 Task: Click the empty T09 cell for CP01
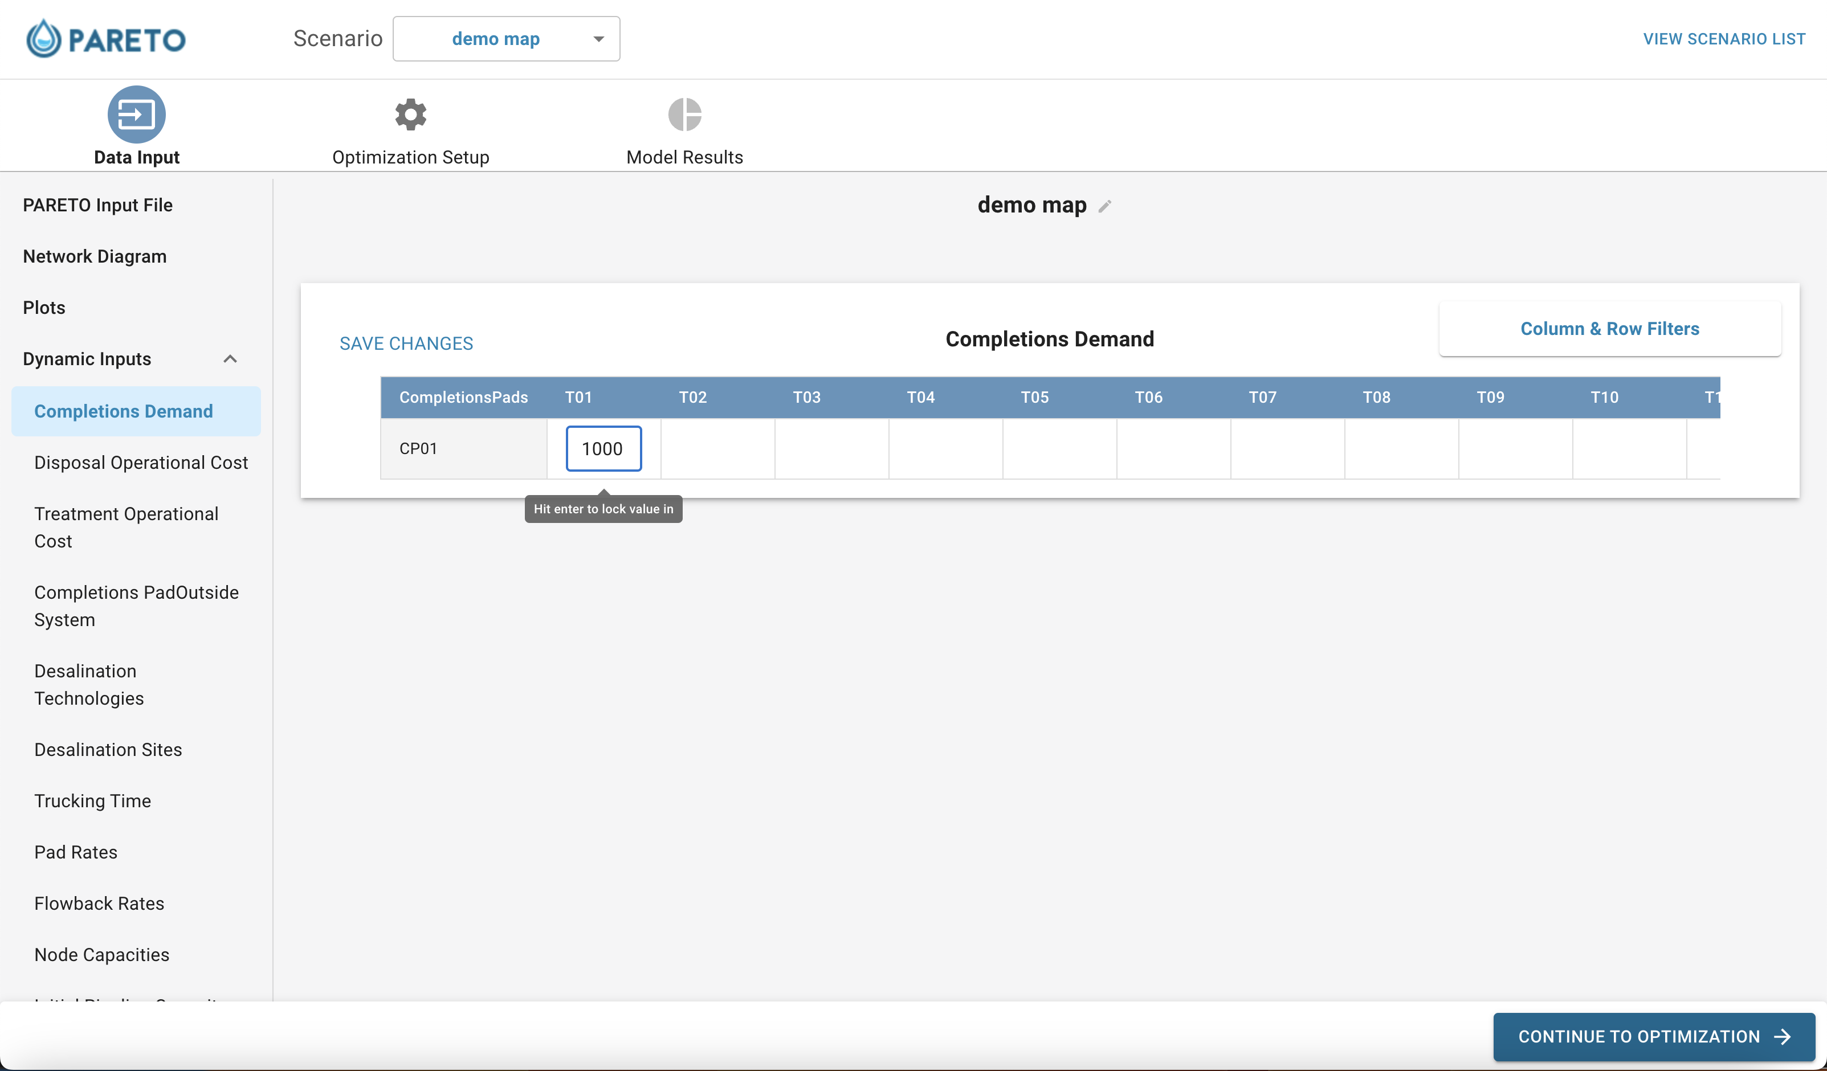(x=1516, y=448)
